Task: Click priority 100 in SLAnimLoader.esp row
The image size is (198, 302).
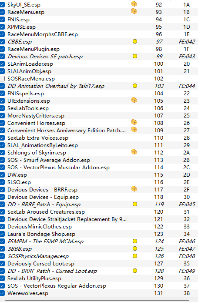Action: pos(159,64)
